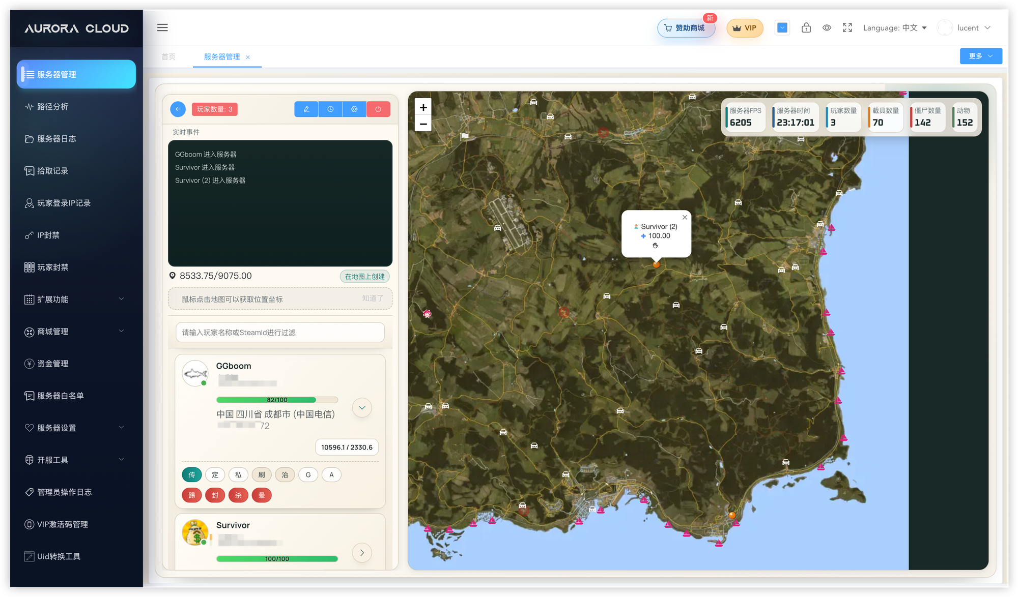
Task: Click the orange player marker below the popup
Action: click(656, 264)
